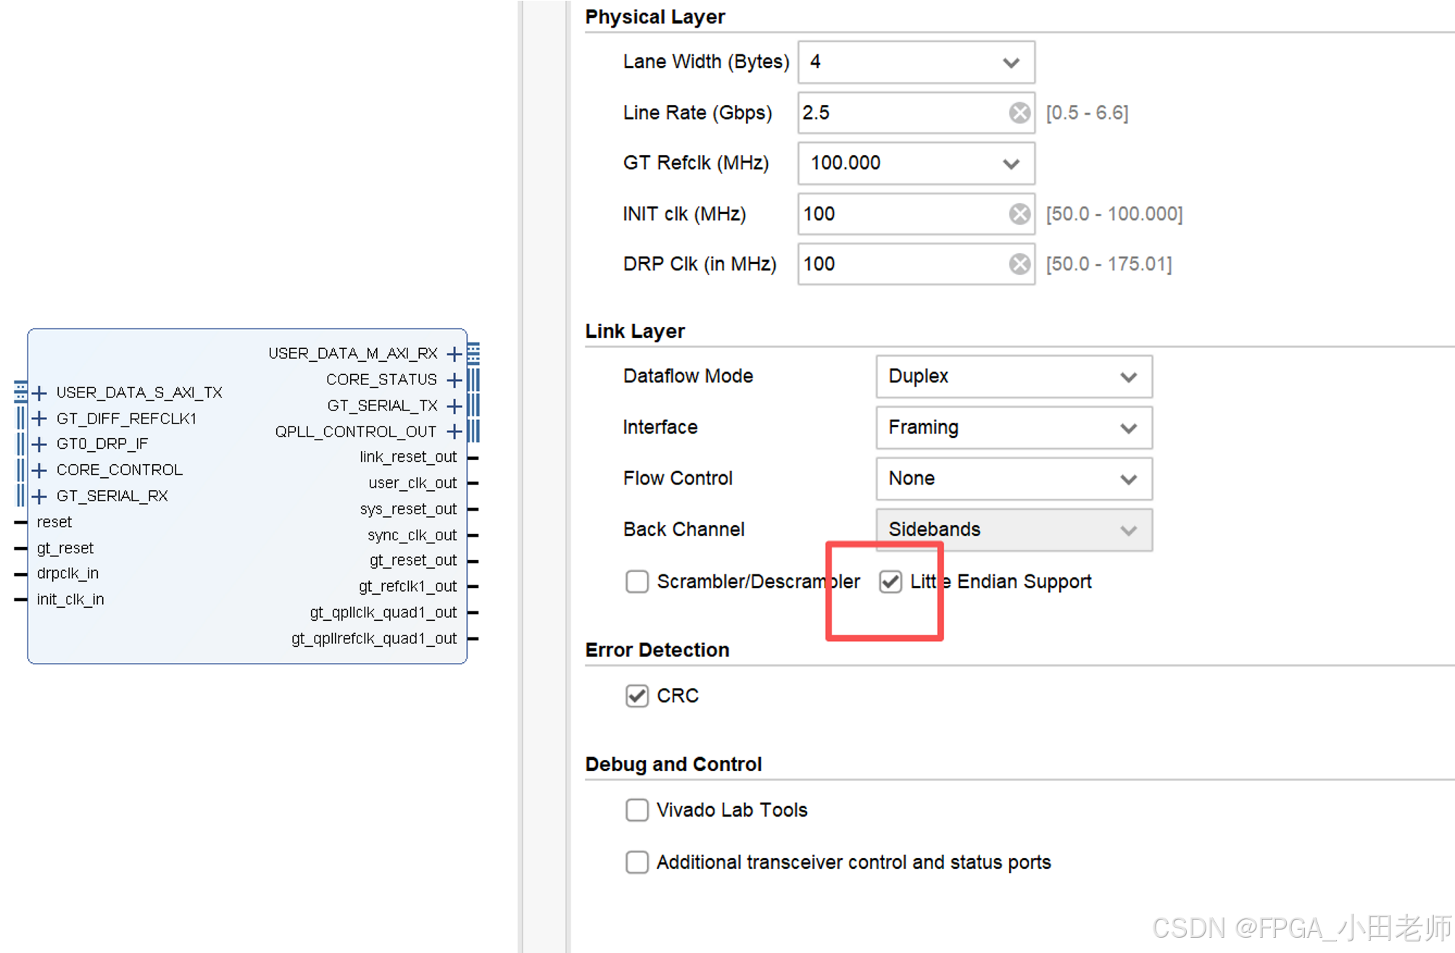The width and height of the screenshot is (1455, 953).
Task: Expand the USER_DATA_S_AXI_TX port plus icon
Action: pos(40,393)
